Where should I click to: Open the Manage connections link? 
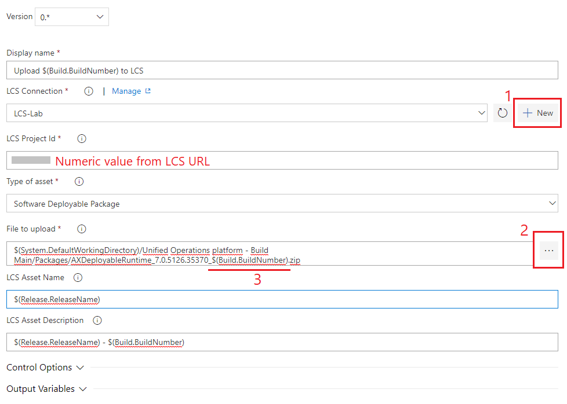tap(131, 91)
